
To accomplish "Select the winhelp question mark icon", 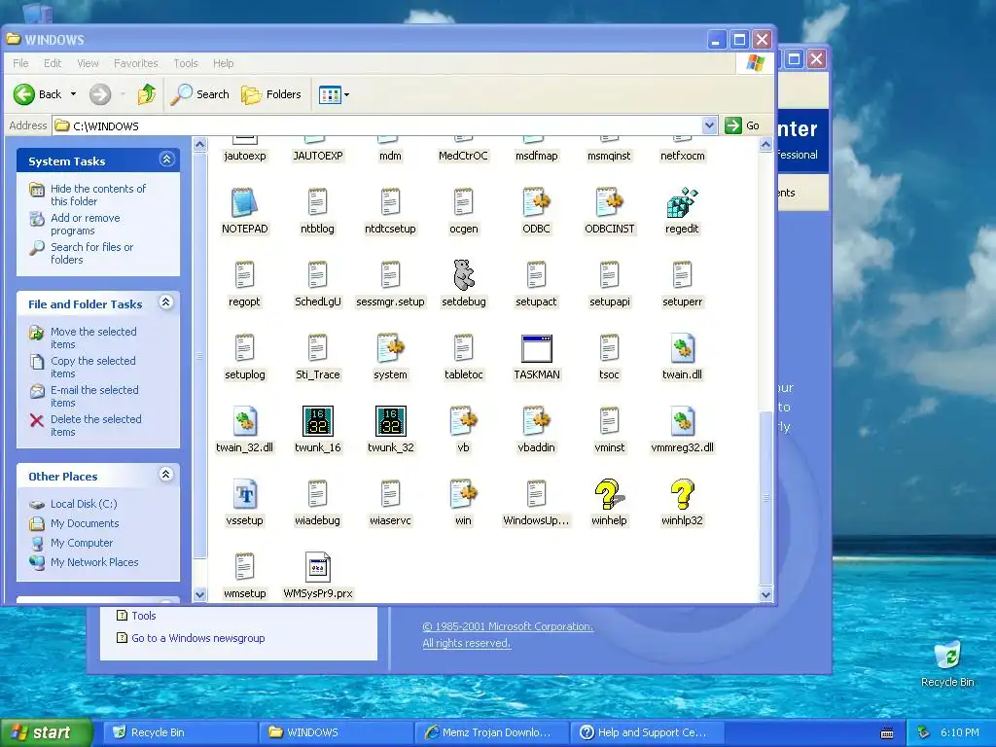I will [x=609, y=494].
